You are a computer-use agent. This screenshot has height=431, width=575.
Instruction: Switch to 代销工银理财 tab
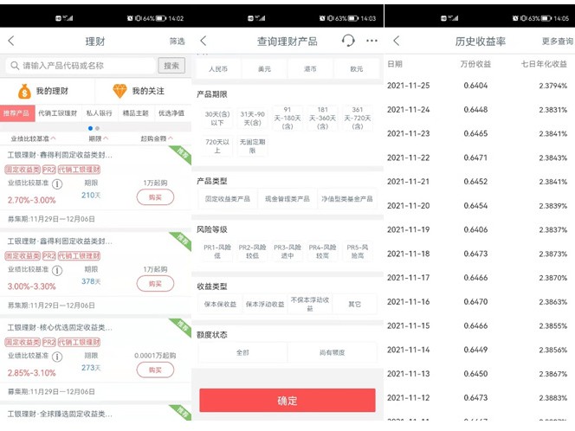tap(58, 113)
